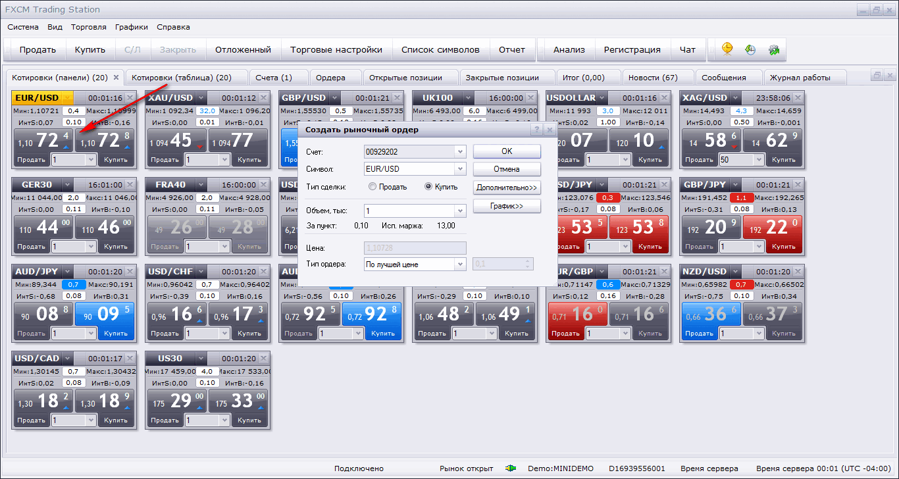Screen dimensions: 899x479
Task: Close the GER30 quote panel
Action: click(x=130, y=185)
